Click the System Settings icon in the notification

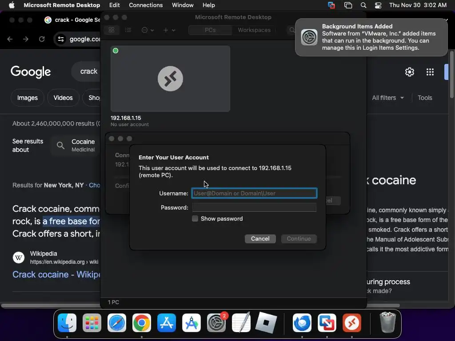(309, 37)
